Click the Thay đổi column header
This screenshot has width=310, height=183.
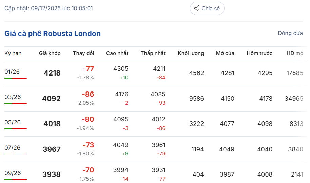(83, 53)
